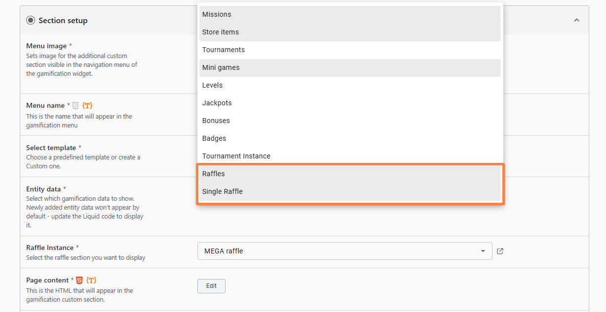Select the Tournaments option in the list

[x=350, y=50]
